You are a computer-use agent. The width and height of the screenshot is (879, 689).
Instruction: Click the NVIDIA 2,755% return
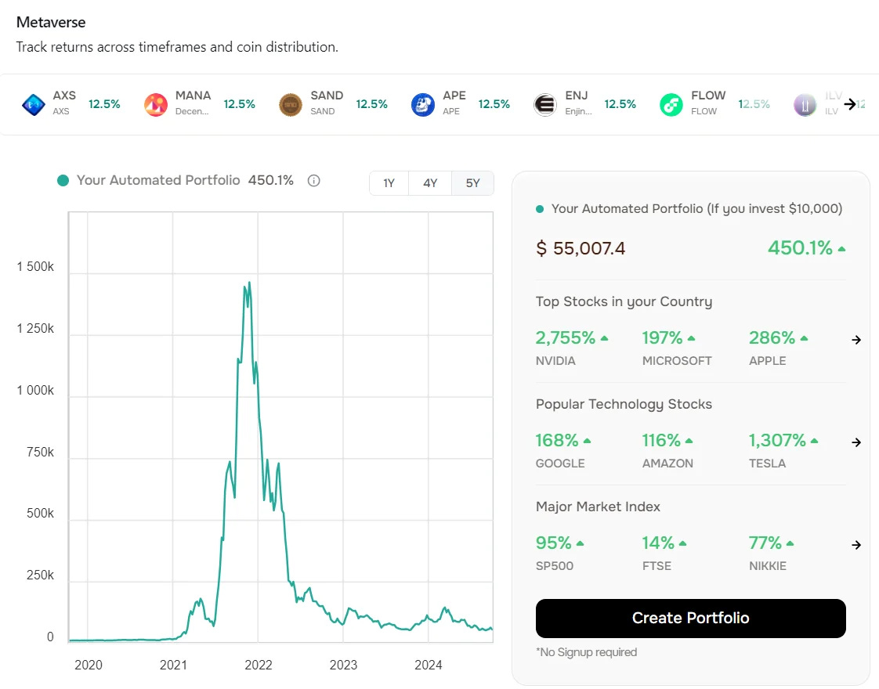point(572,337)
